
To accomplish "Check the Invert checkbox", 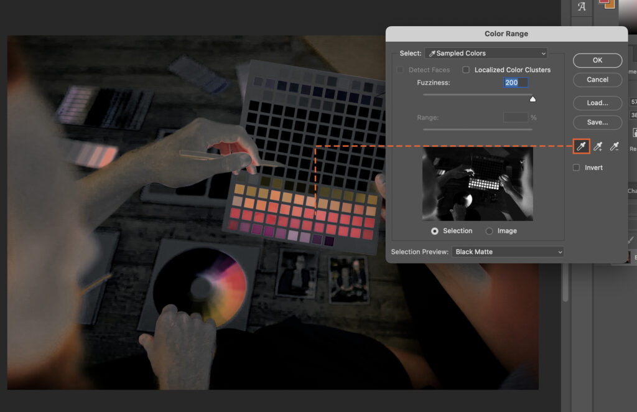I will (576, 167).
